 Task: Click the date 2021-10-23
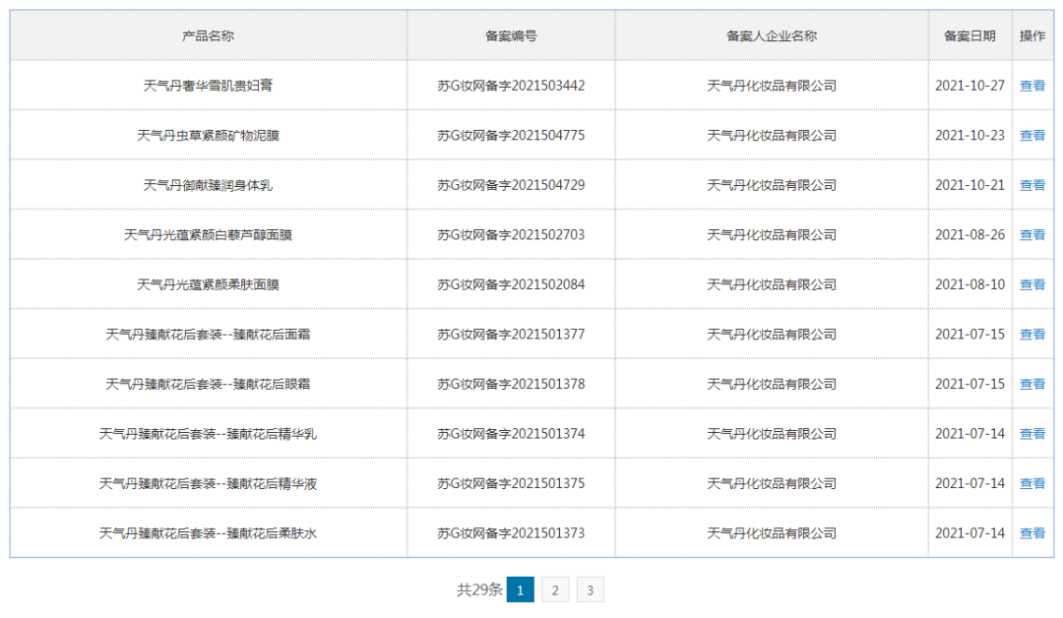coord(969,136)
